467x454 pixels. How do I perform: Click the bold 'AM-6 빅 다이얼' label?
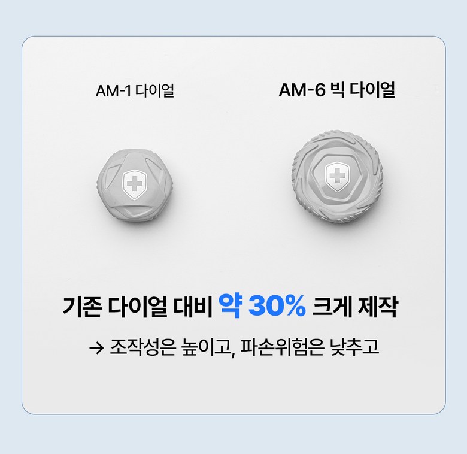[337, 89]
